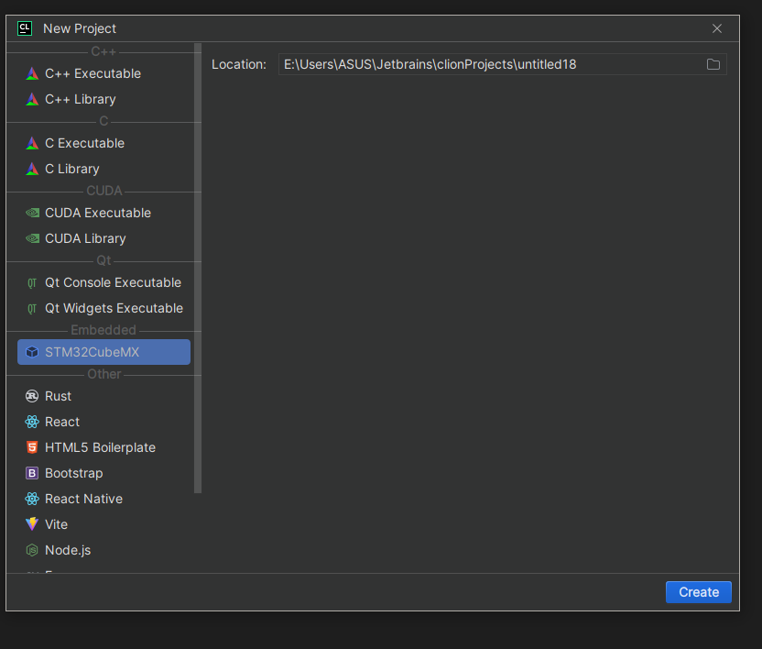
Task: Pick Vite from the project list
Action: (103, 524)
